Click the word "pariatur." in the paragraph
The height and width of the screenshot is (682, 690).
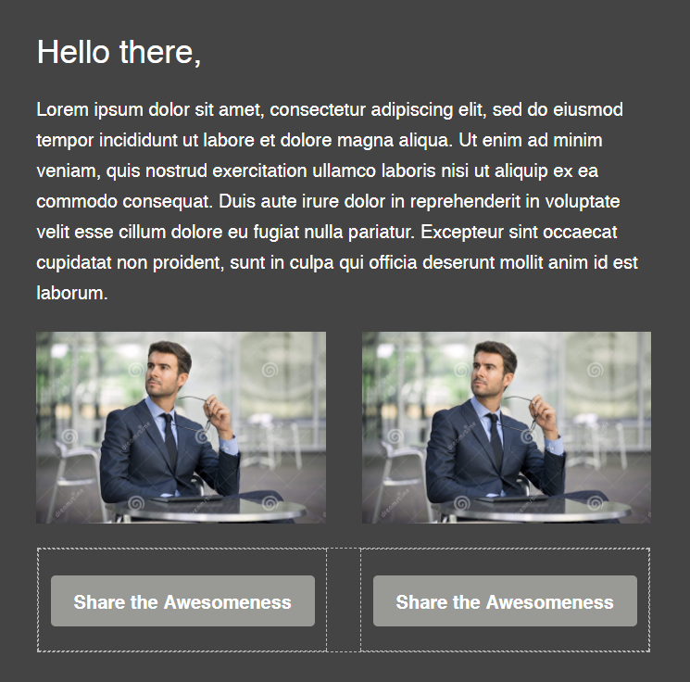[x=382, y=232]
